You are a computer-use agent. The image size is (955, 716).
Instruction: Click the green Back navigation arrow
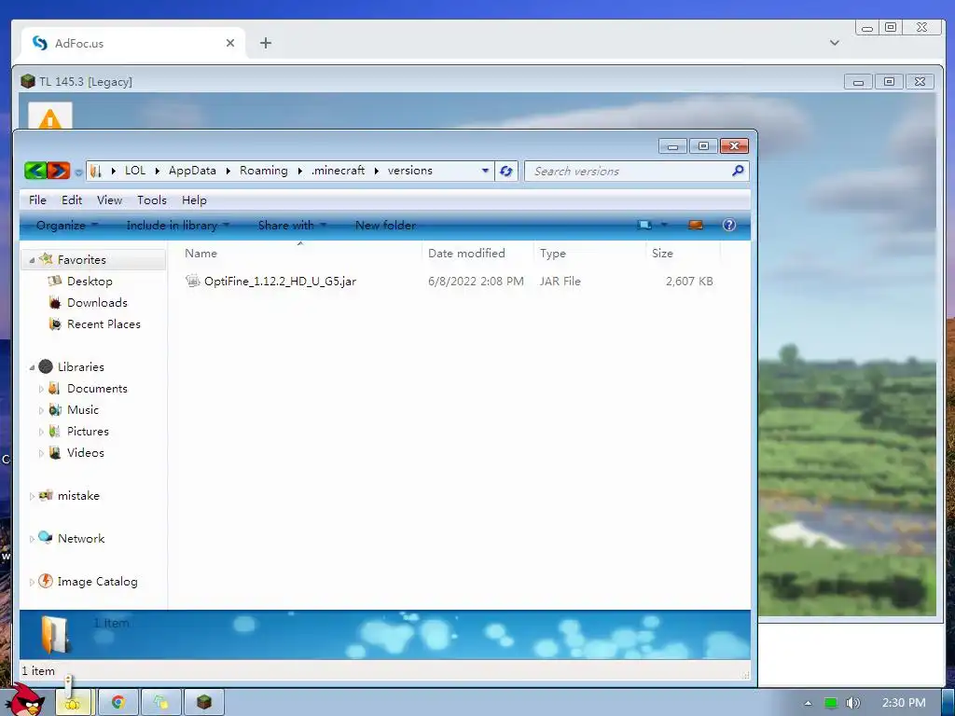36,171
